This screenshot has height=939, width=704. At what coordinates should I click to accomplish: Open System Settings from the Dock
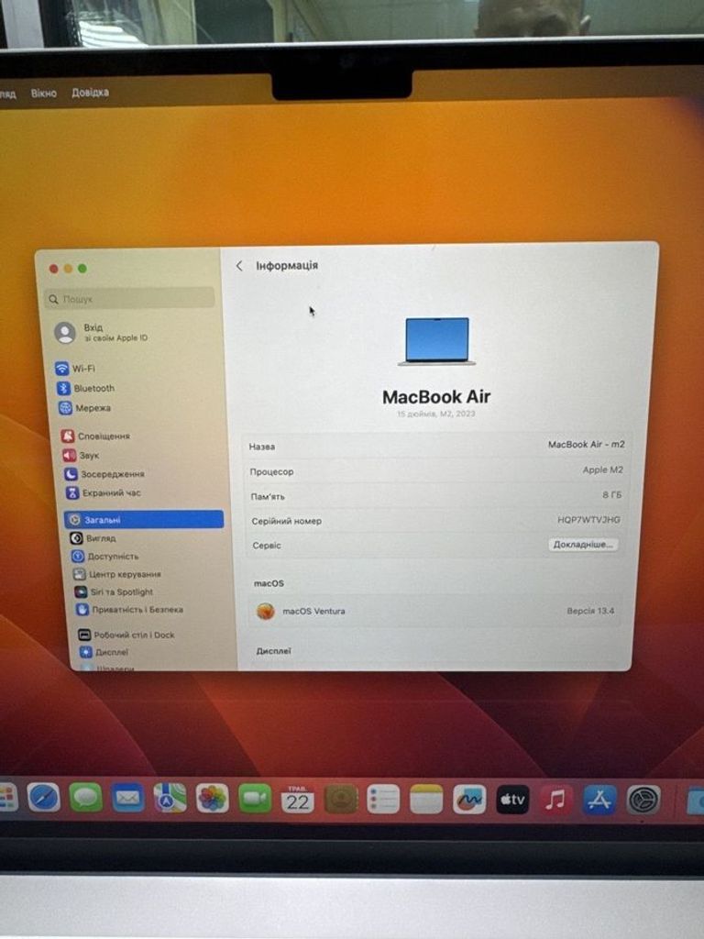coord(643,800)
